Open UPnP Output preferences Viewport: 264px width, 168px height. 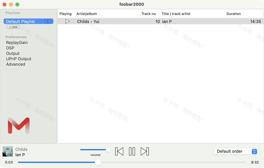tap(19, 59)
